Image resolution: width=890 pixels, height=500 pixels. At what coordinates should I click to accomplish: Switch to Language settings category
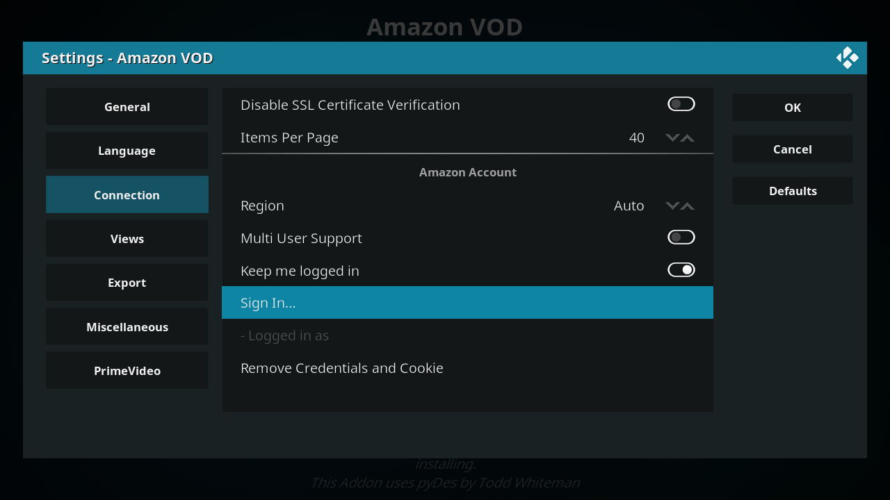click(127, 151)
